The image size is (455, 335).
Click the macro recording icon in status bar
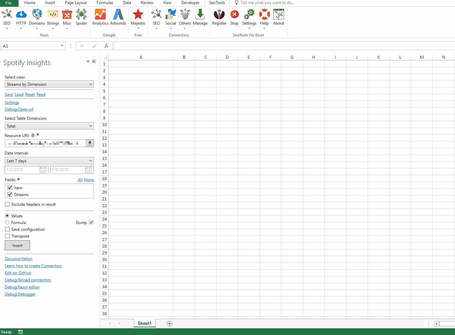click(21, 332)
